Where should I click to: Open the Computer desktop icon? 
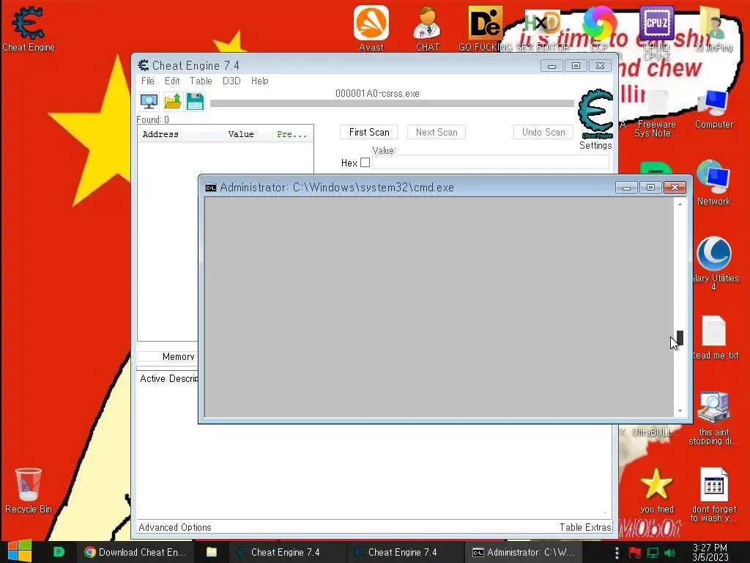coord(713,109)
